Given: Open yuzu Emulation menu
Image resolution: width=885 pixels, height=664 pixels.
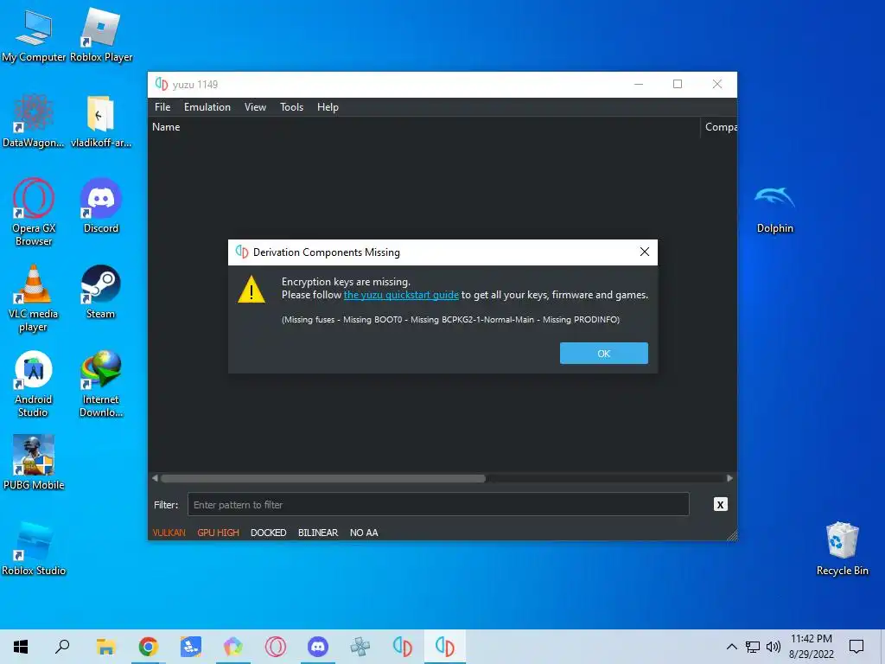Looking at the screenshot, I should (207, 107).
